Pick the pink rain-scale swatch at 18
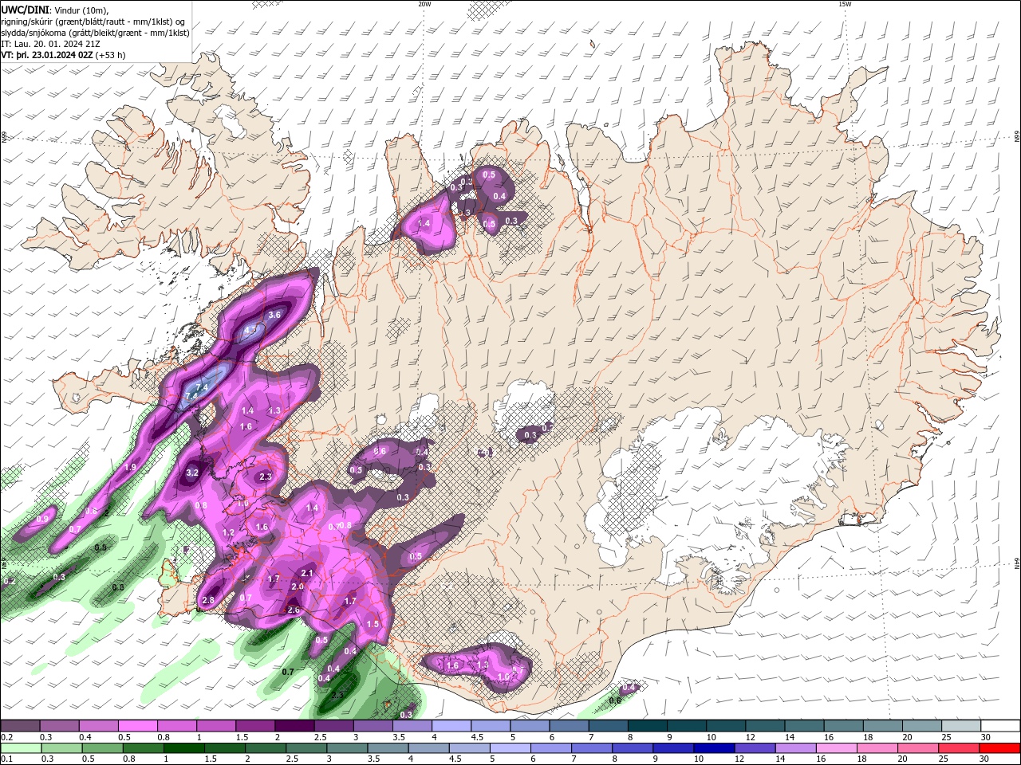Screen dimensions: 1021x765 tap(877, 747)
